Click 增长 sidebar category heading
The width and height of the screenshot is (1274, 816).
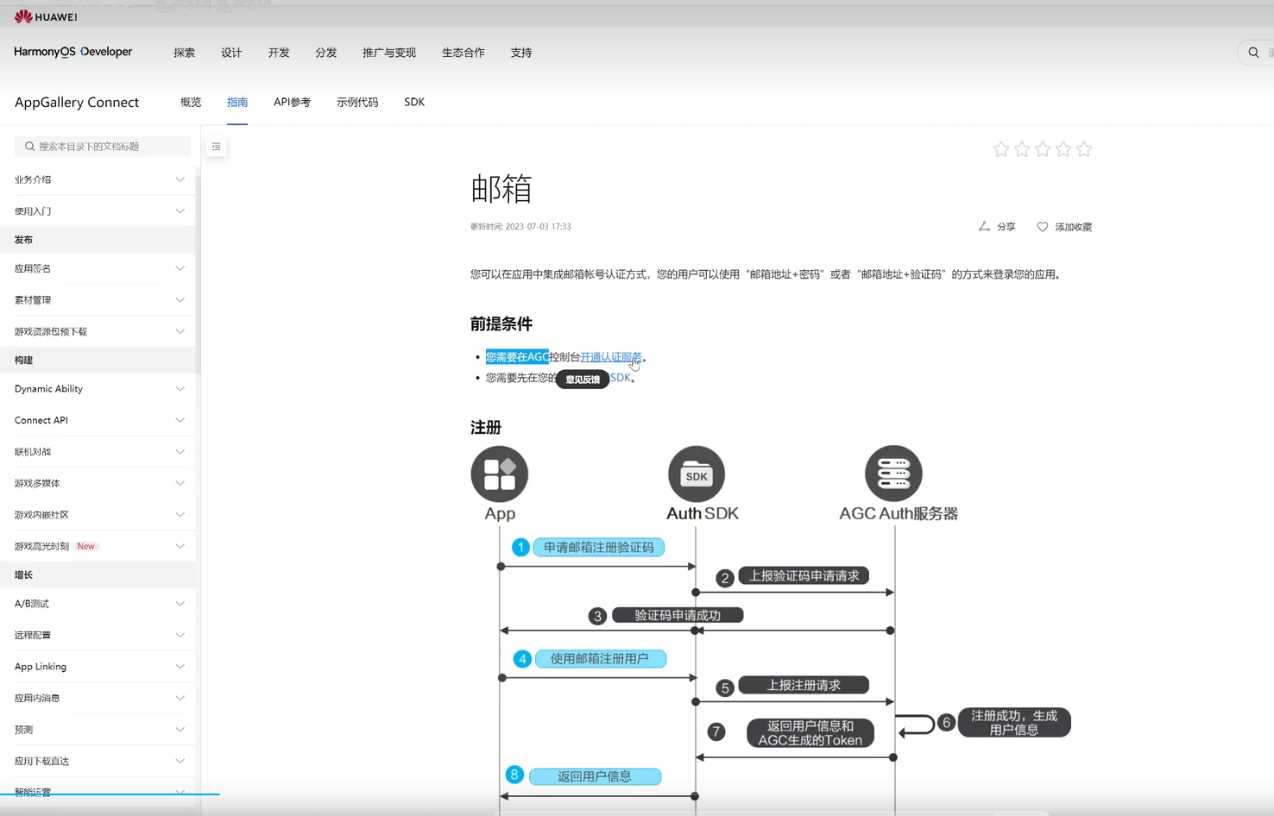click(x=23, y=574)
